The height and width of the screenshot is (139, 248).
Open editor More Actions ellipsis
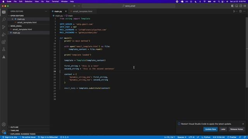click(x=245, y=11)
